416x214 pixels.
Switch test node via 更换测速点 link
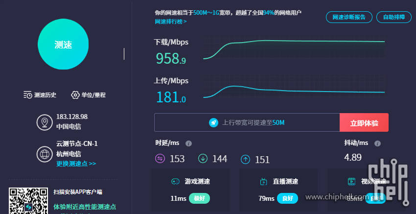[76, 164]
